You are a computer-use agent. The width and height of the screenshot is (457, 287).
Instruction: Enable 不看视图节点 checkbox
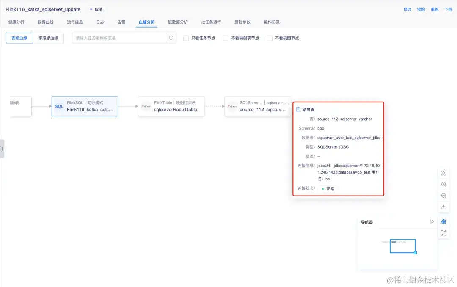(x=270, y=38)
